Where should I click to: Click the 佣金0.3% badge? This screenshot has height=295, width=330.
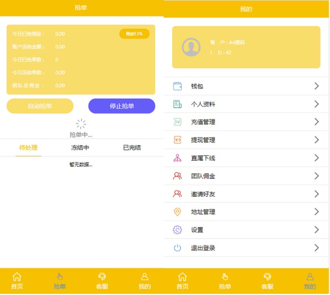[134, 34]
